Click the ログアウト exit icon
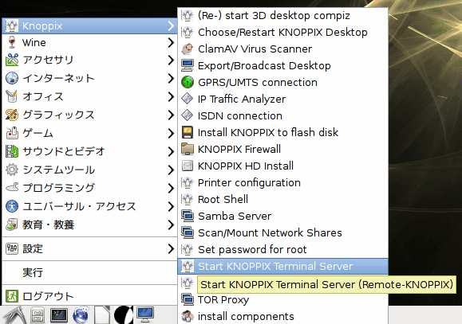 (x=12, y=296)
